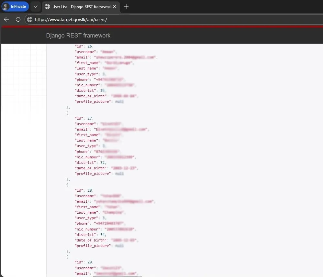The width and height of the screenshot is (323, 277).
Task: View site information via address bar globe
Action: [x=30, y=19]
